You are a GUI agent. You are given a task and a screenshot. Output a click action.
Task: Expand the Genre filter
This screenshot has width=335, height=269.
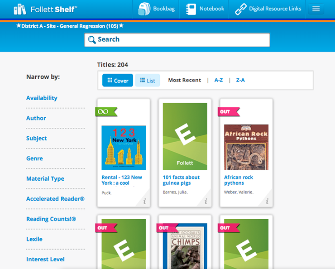34,159
